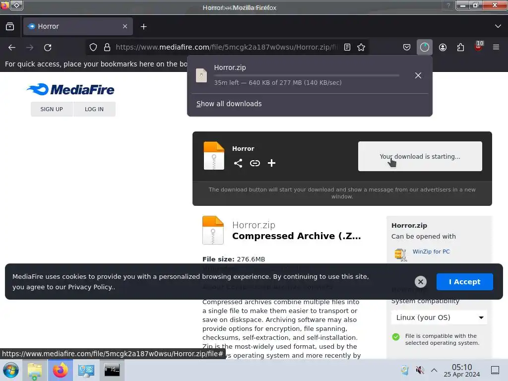Image resolution: width=508 pixels, height=381 pixels.
Task: Click Firefox icon in taskbar
Action: coord(61,370)
